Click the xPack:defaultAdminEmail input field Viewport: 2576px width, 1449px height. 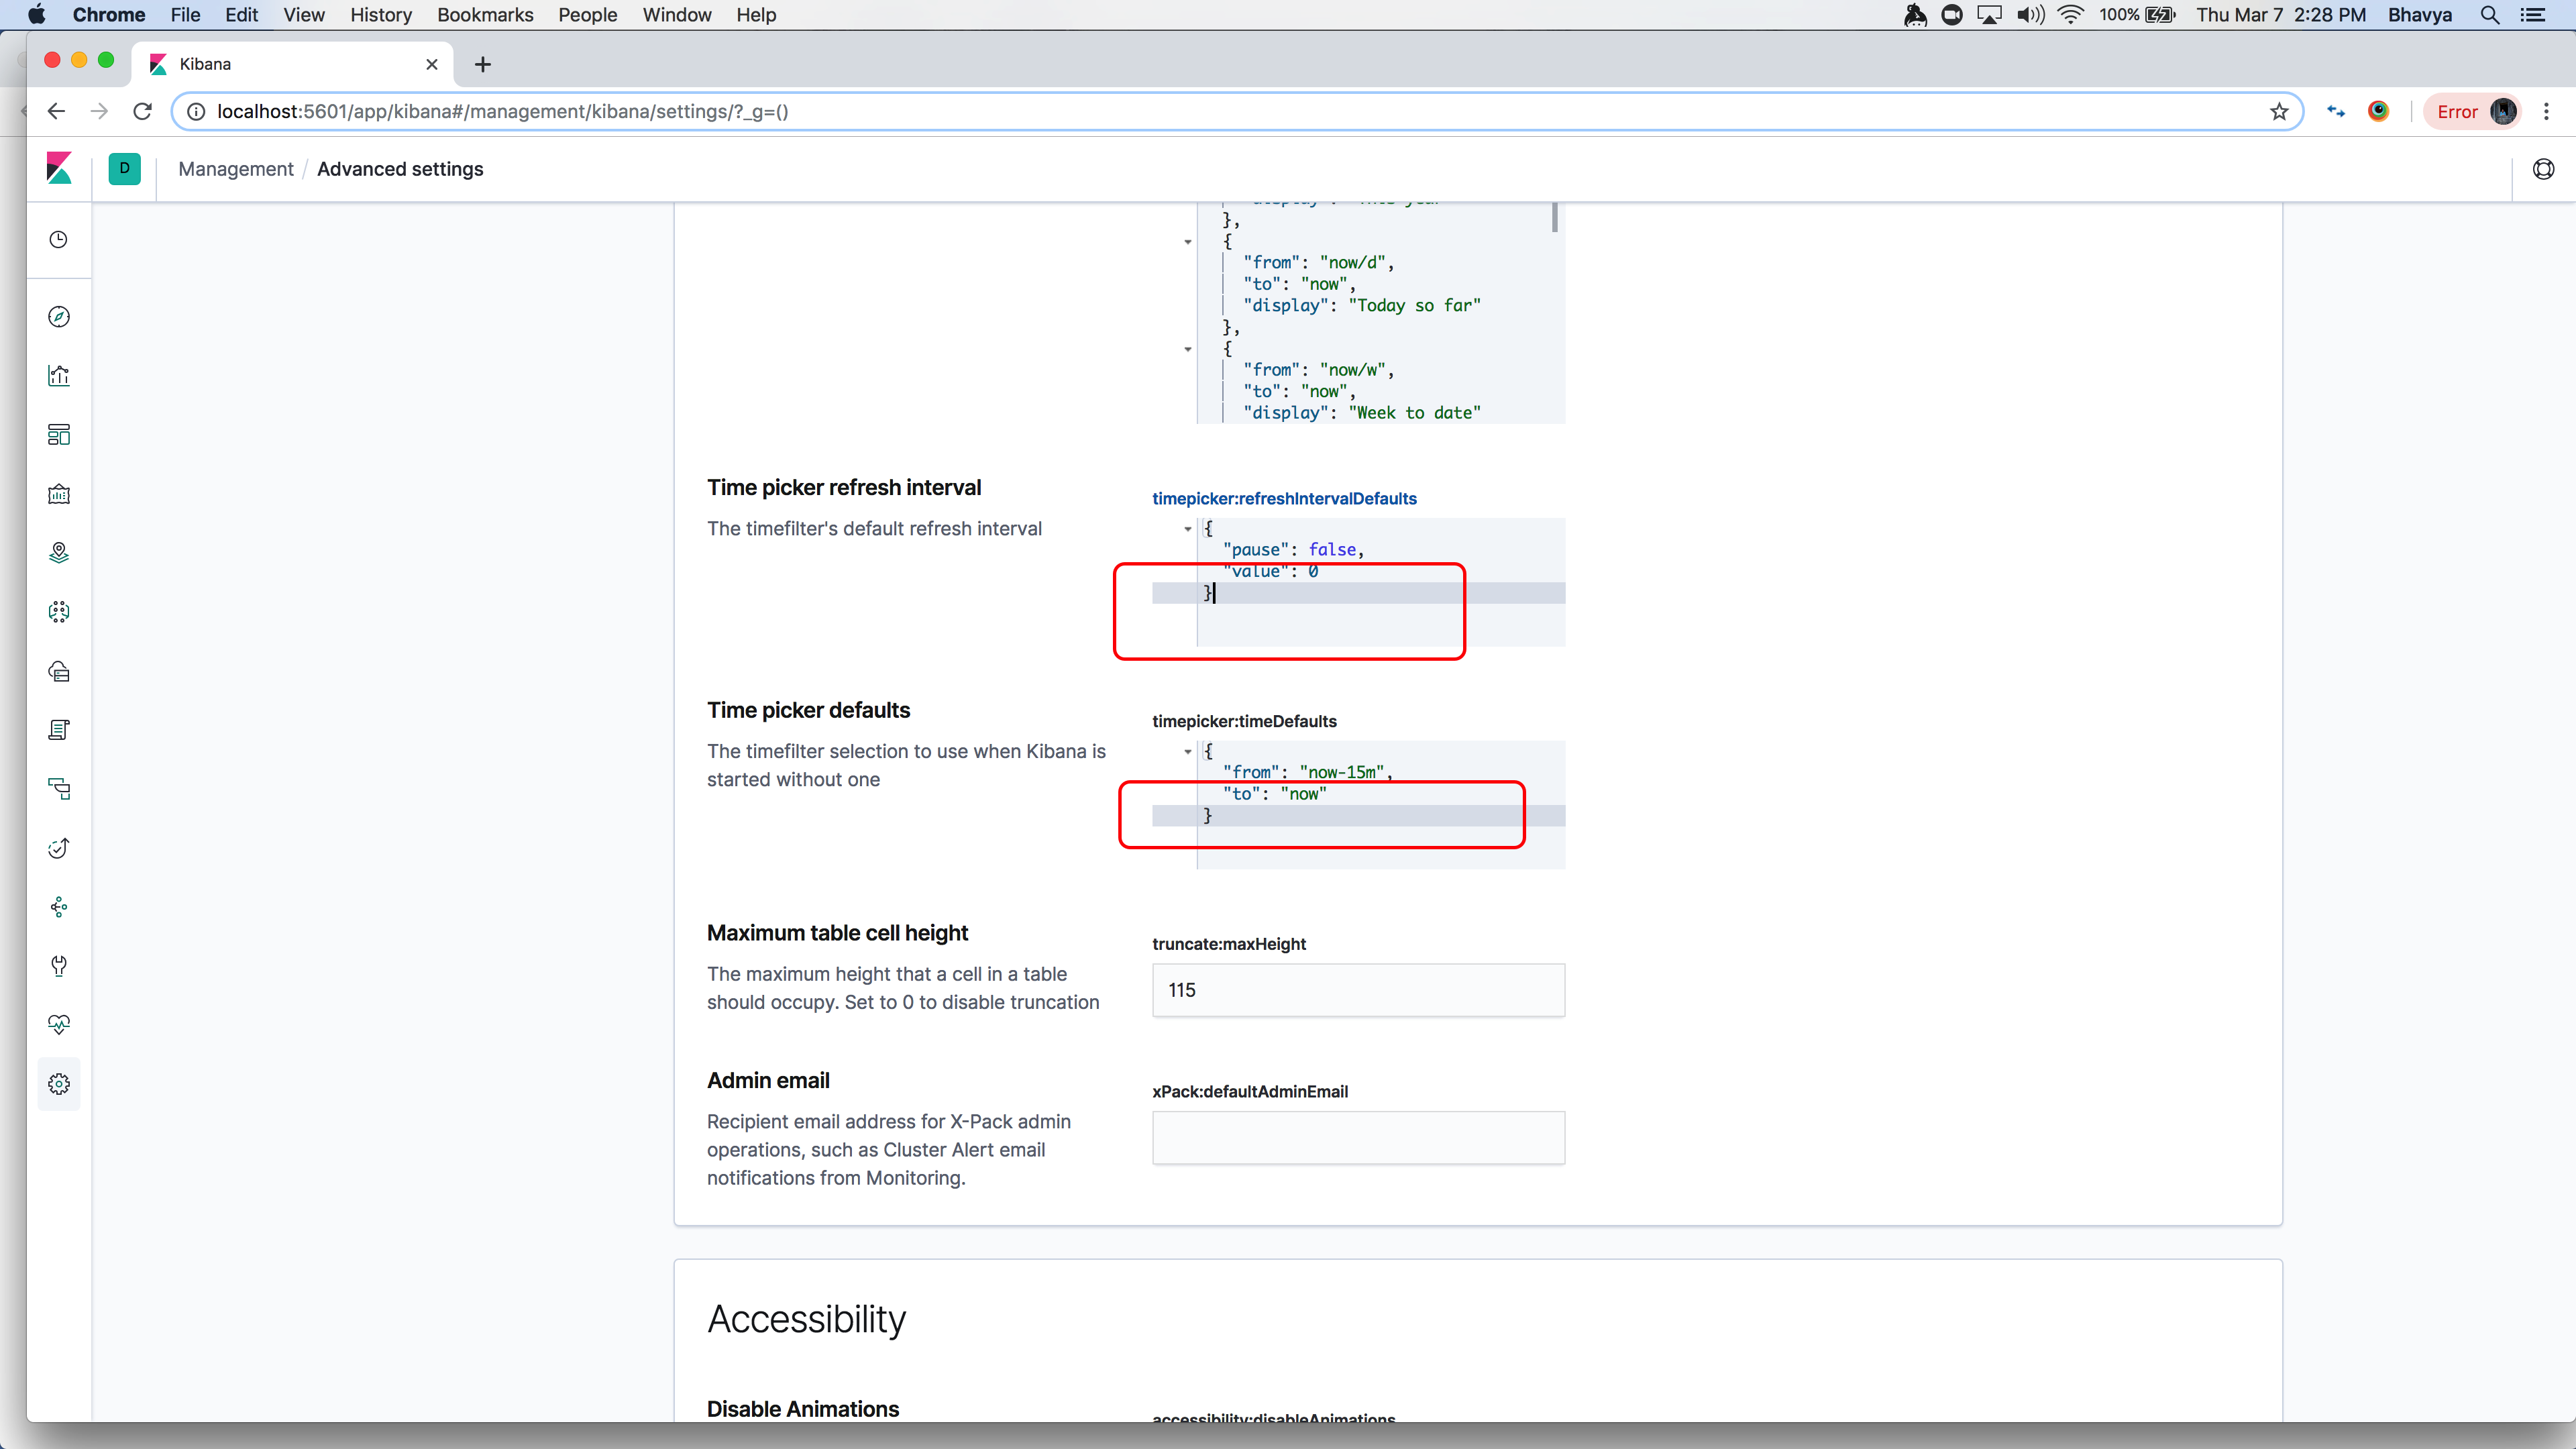coord(1358,1137)
